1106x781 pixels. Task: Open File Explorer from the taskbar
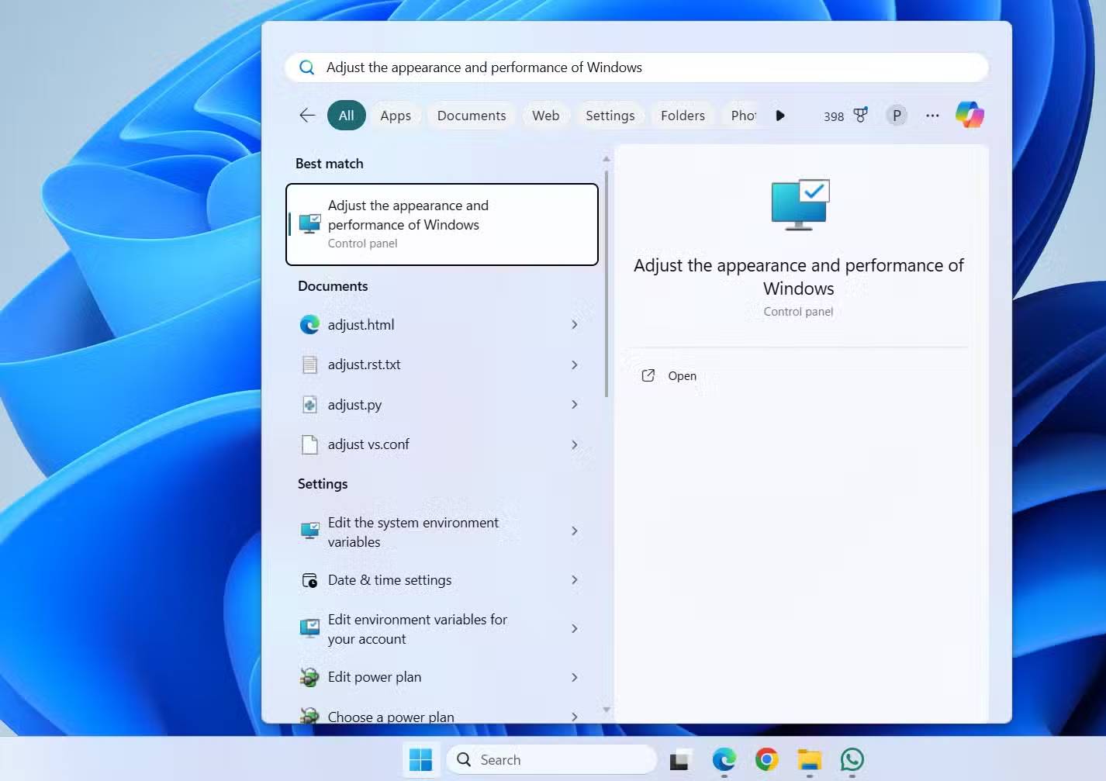click(x=809, y=759)
